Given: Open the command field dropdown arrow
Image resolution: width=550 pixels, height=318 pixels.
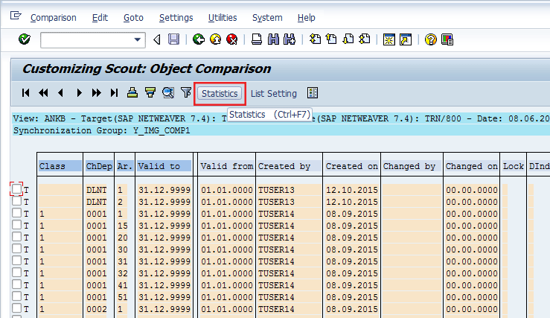Looking at the screenshot, I should click(138, 39).
